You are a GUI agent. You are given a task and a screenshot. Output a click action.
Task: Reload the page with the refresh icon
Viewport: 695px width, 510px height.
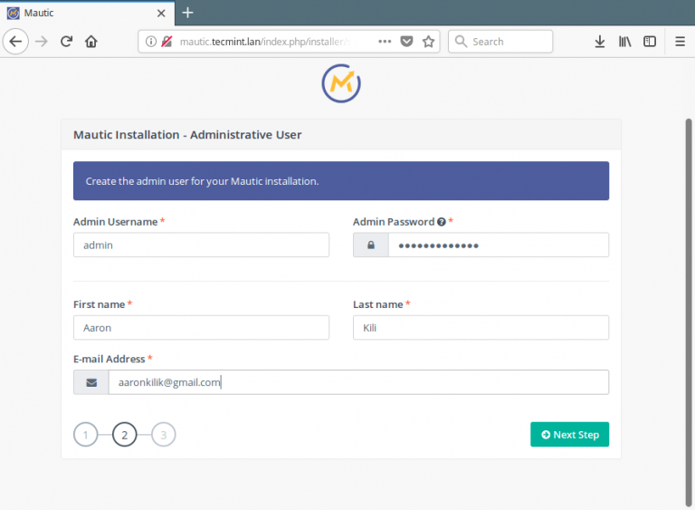pyautogui.click(x=66, y=42)
